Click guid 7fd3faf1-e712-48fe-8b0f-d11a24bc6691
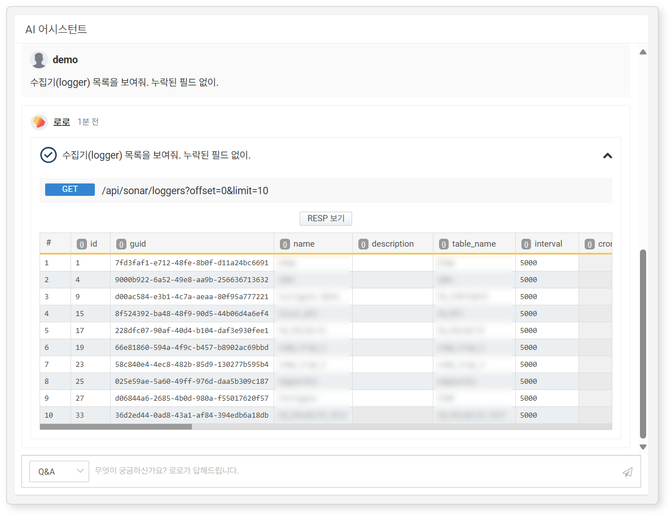The image size is (671, 517). (192, 263)
